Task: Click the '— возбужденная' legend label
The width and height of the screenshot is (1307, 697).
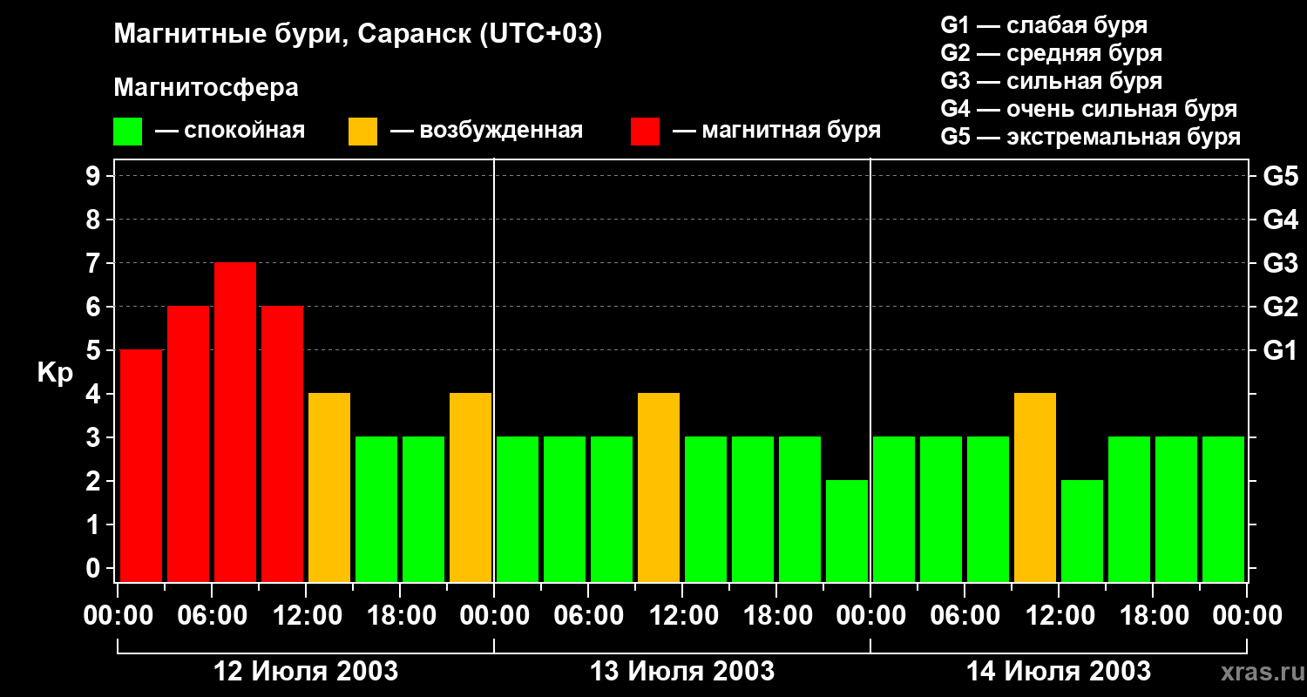Action: [486, 131]
